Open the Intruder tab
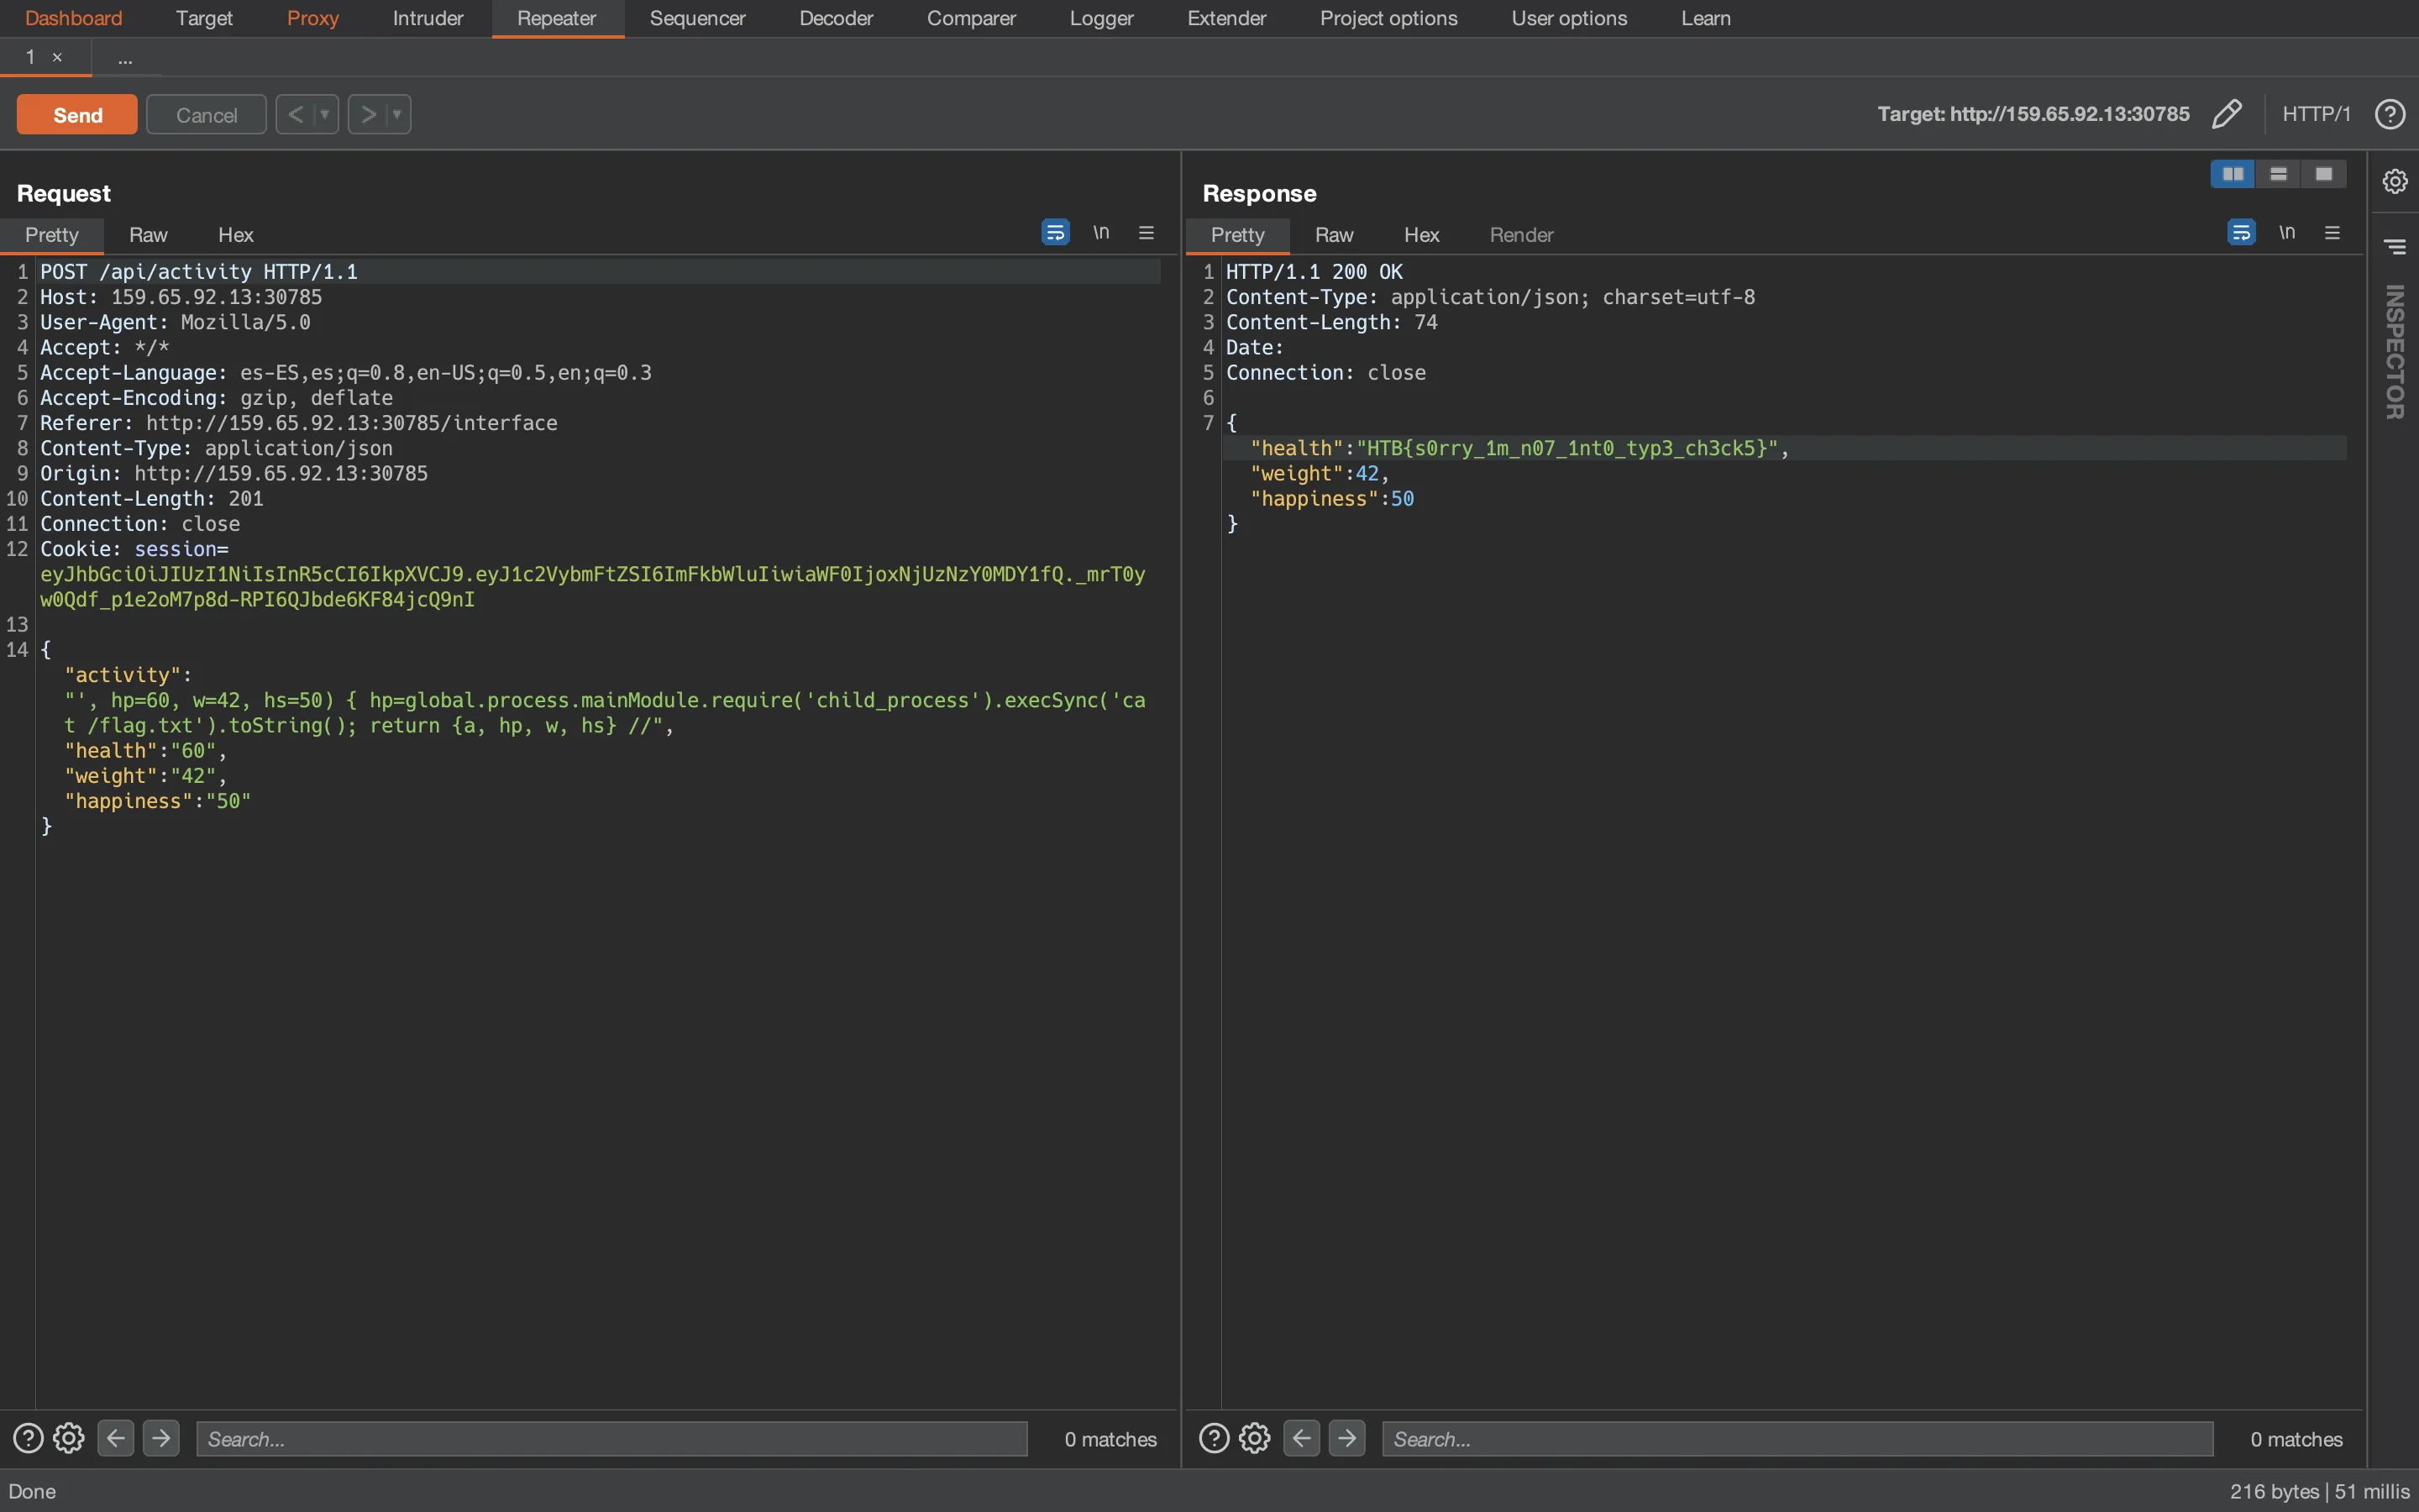This screenshot has height=1512, width=2419. pos(428,18)
